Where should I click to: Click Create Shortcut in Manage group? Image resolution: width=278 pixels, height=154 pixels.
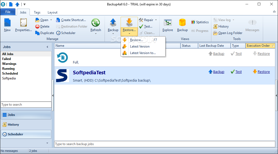point(71,20)
